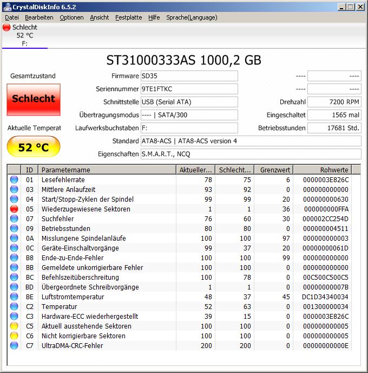Click the yellow icon for Aktuell ausstehende Sektoren
Image resolution: width=368 pixels, height=373 pixels.
tap(14, 326)
